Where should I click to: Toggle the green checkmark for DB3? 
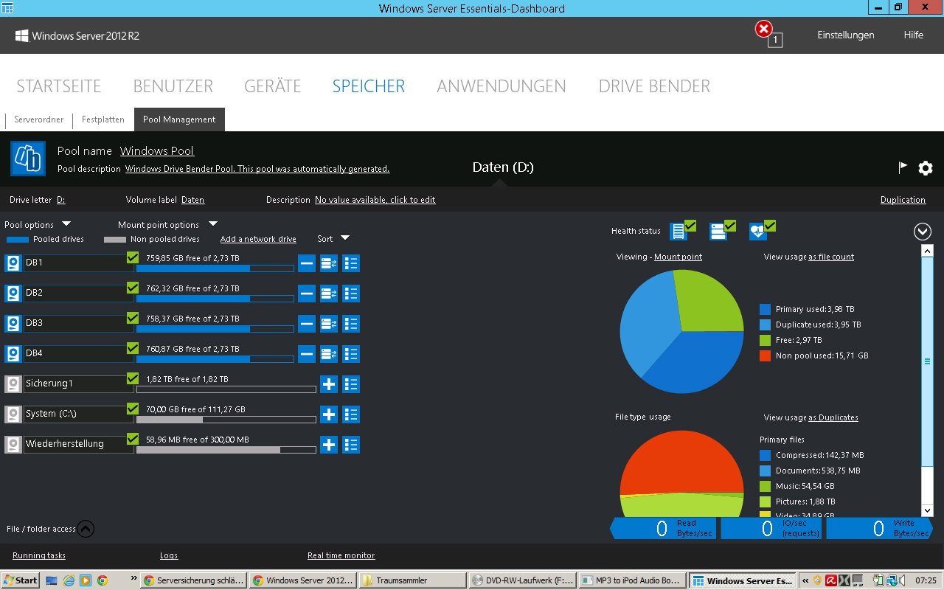tap(133, 318)
